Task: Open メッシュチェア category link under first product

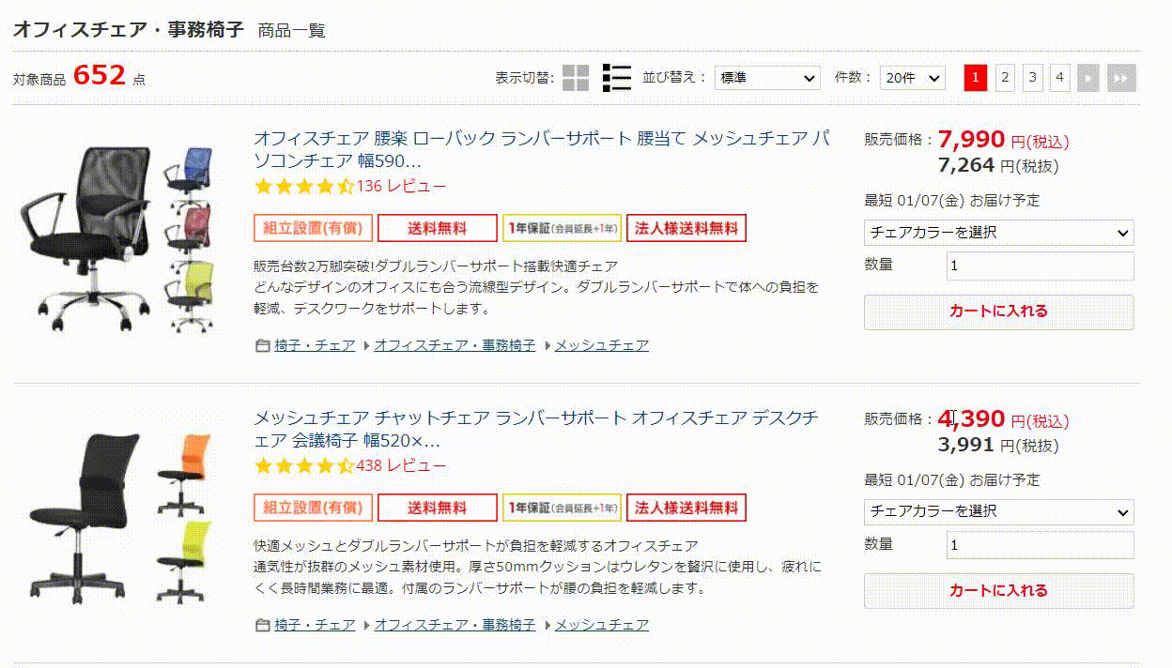Action: point(601,345)
